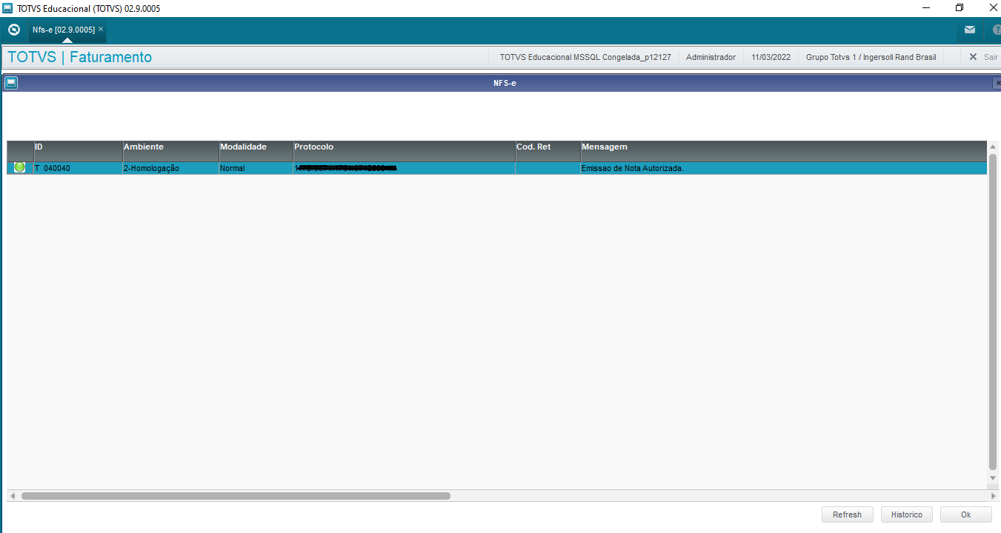Image resolution: width=1001 pixels, height=533 pixels.
Task: Click the vertical scrollbar down arrow
Action: tap(993, 478)
